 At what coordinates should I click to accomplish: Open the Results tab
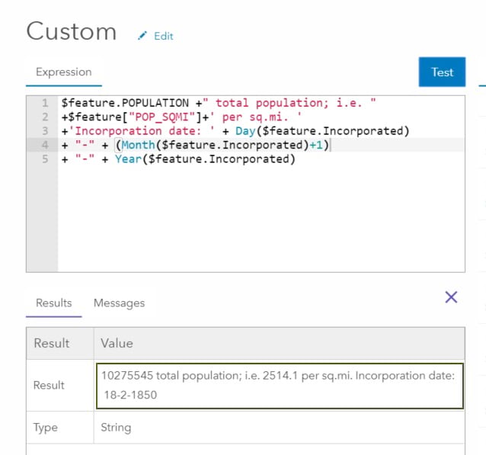tap(53, 303)
